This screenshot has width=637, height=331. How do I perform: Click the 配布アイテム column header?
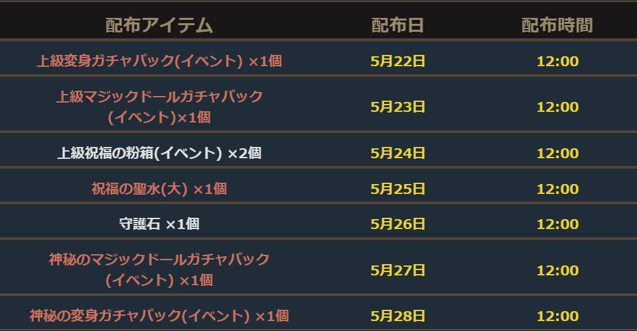(x=159, y=26)
